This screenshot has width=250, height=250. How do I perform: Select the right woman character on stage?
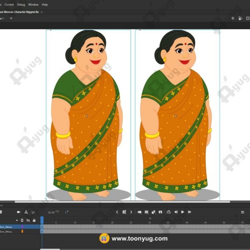click(x=176, y=115)
